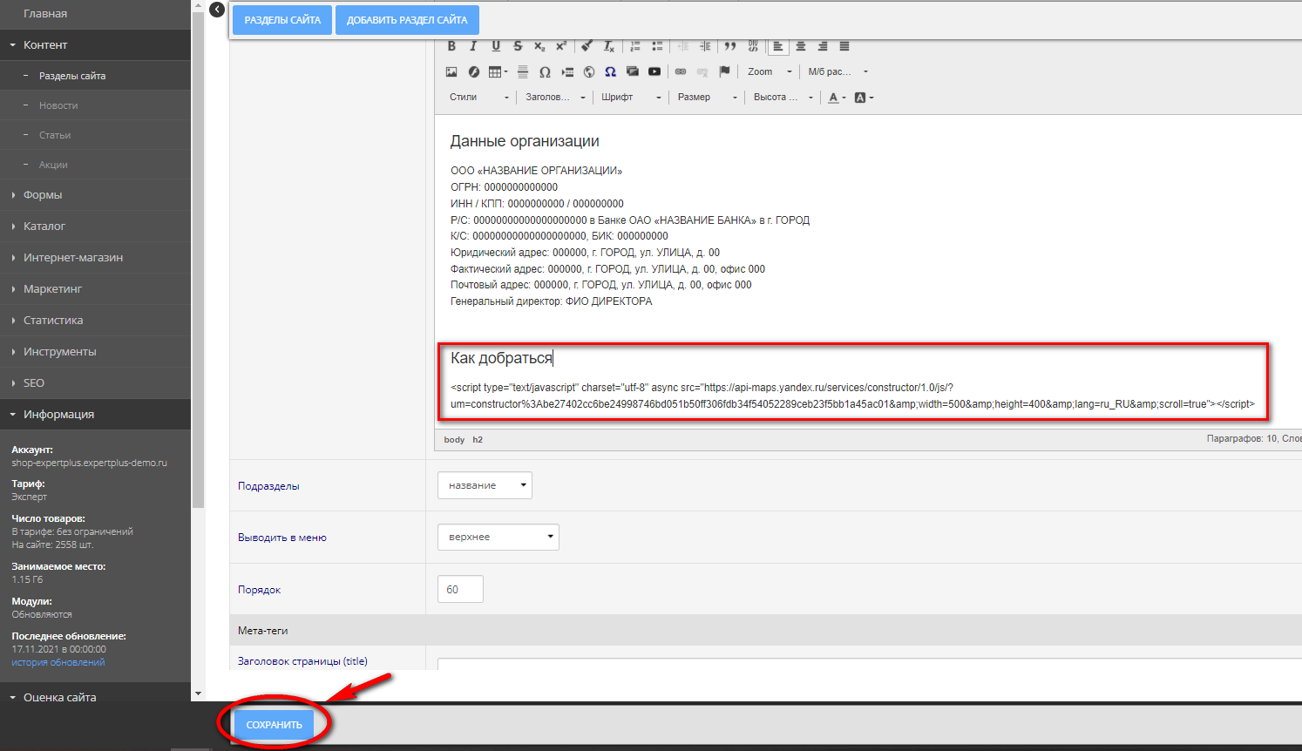Pick a text background color

tap(864, 98)
